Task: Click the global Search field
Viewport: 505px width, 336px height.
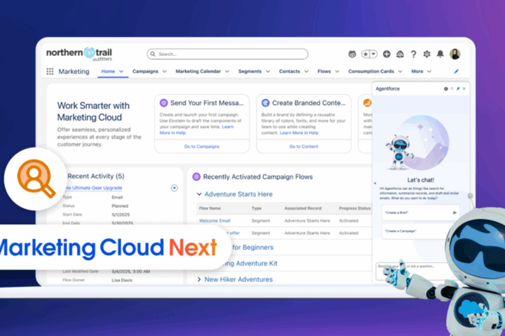Action: pyautogui.click(x=228, y=54)
